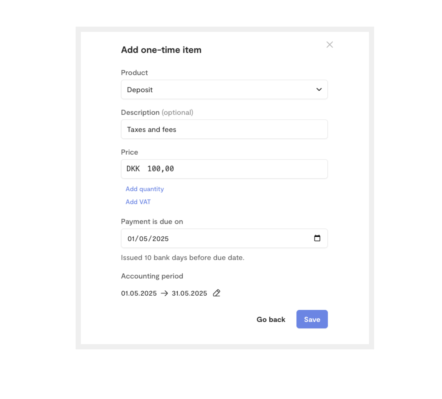Close the Add one-time item dialog
Screen dimensions: 442x399
coord(330,45)
